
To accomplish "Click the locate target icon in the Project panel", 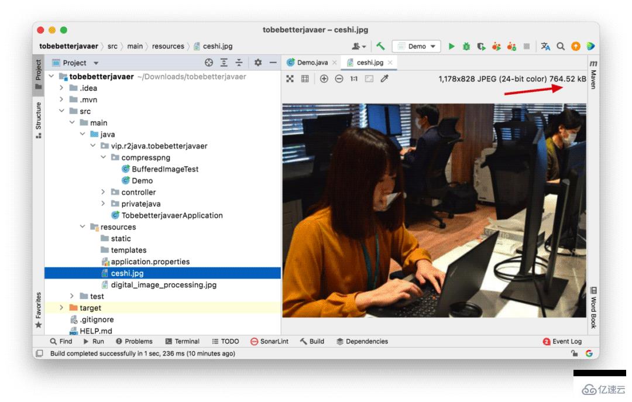I will (209, 63).
